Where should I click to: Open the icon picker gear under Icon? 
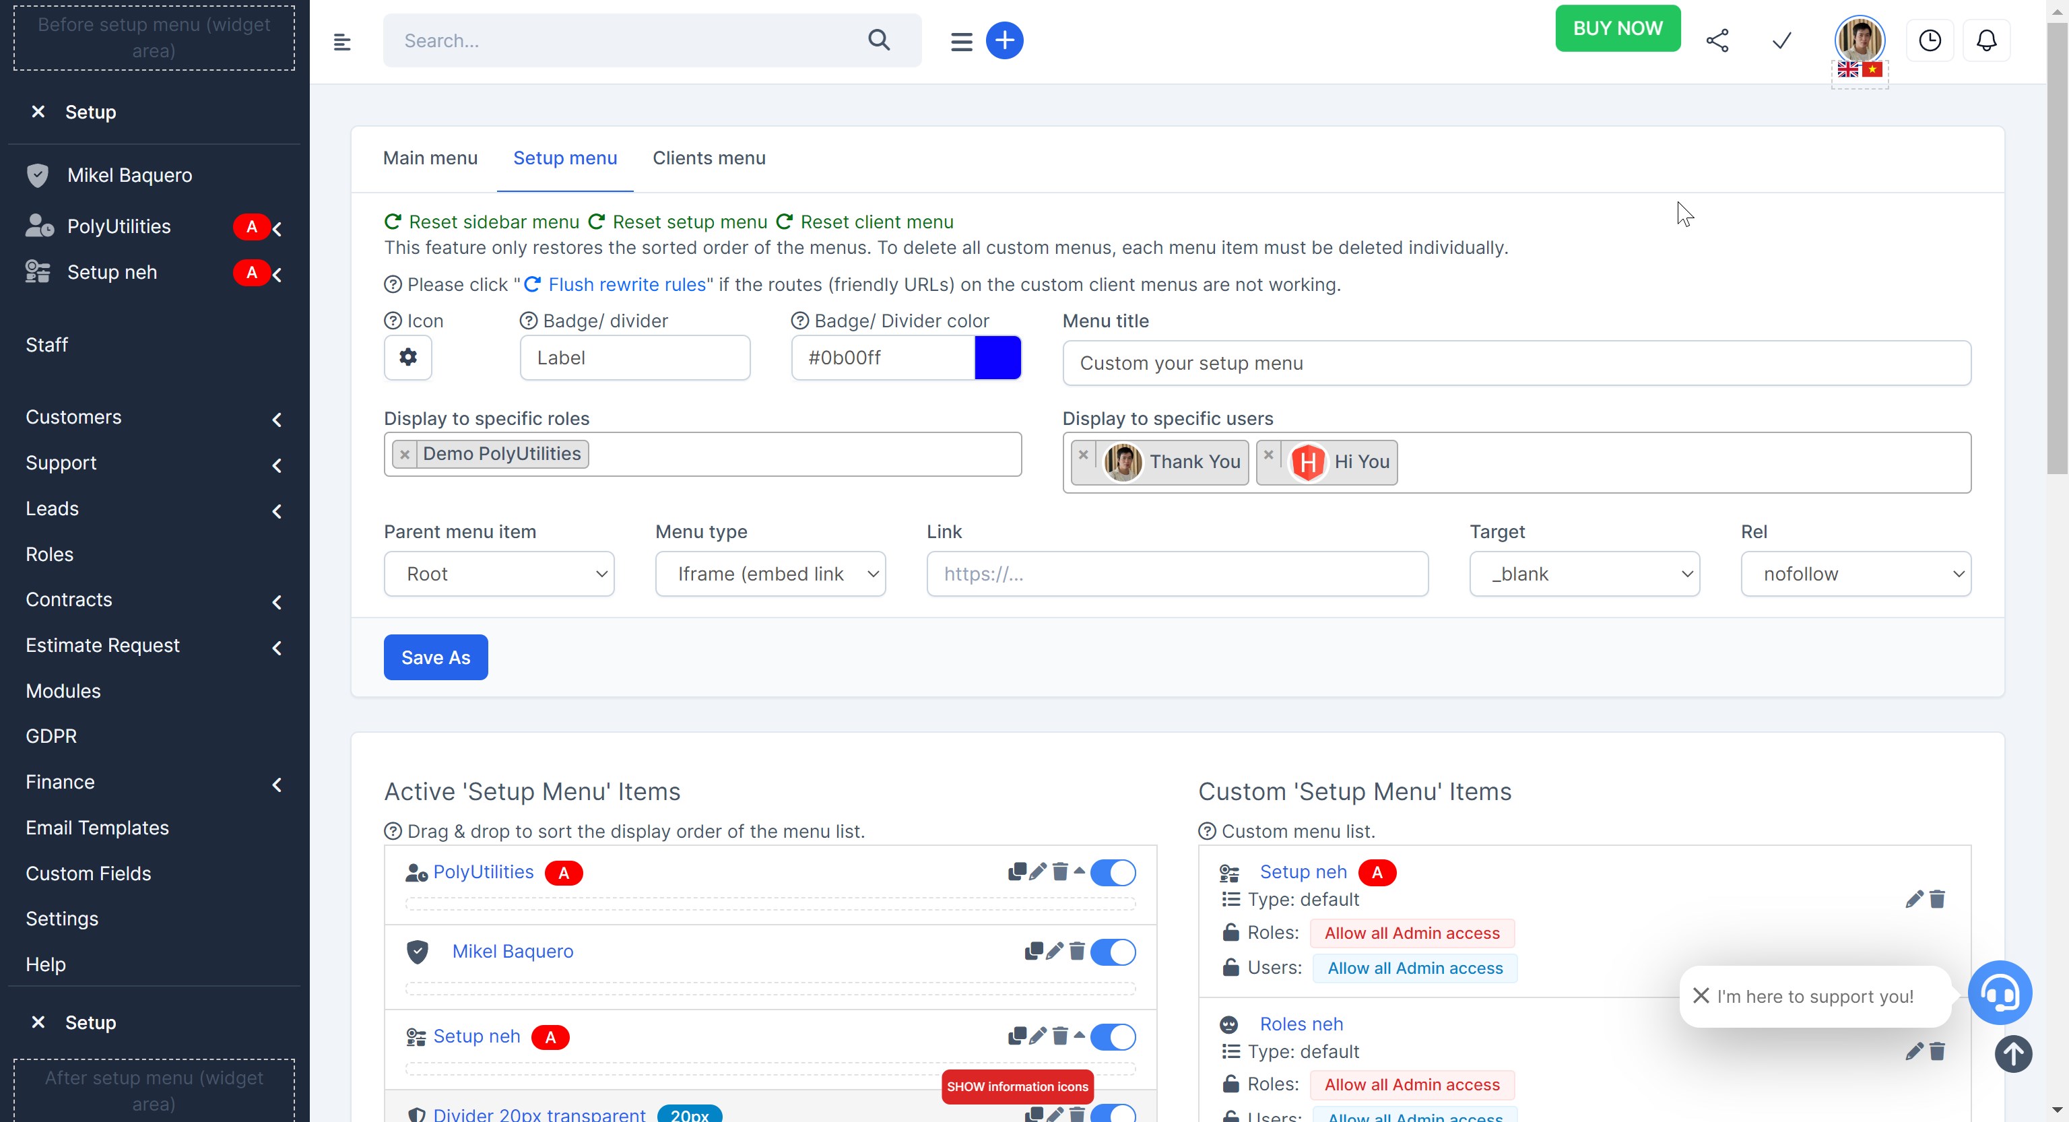click(x=408, y=358)
